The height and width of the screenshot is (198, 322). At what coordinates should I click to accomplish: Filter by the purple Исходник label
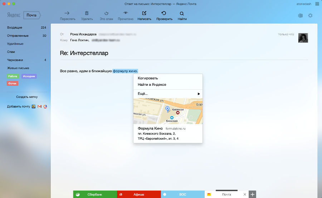pyautogui.click(x=29, y=76)
